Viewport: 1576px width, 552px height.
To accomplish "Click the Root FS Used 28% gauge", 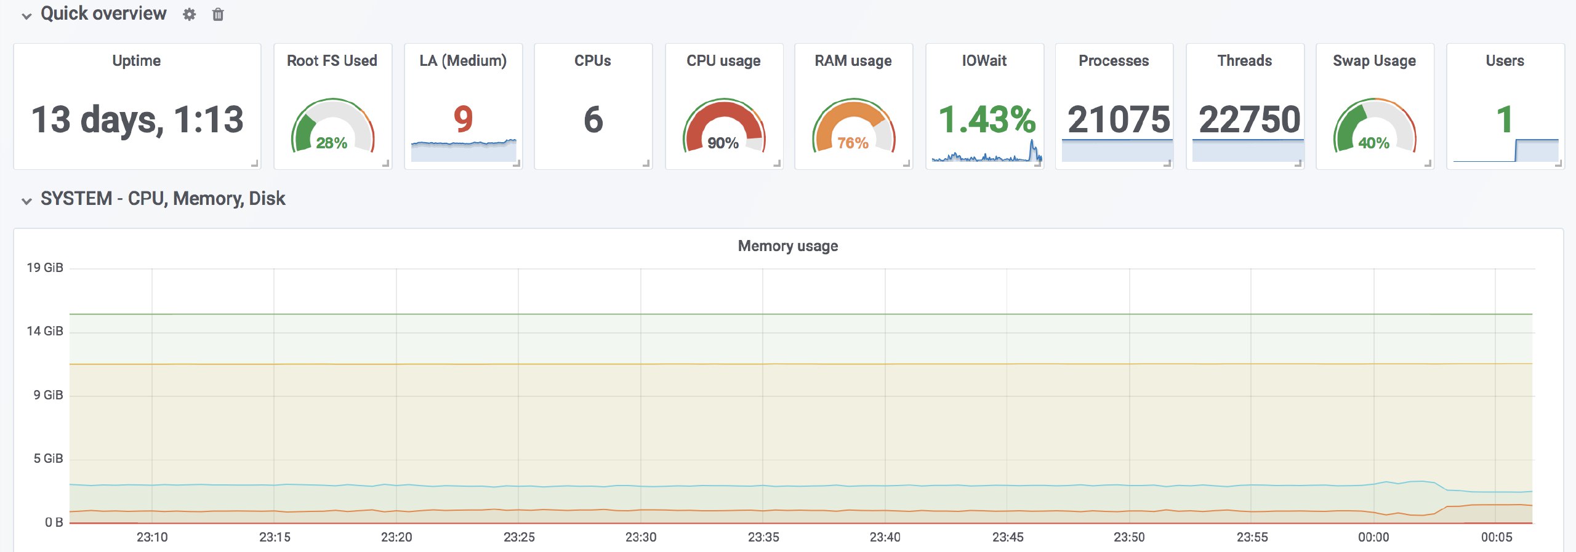I will (332, 126).
